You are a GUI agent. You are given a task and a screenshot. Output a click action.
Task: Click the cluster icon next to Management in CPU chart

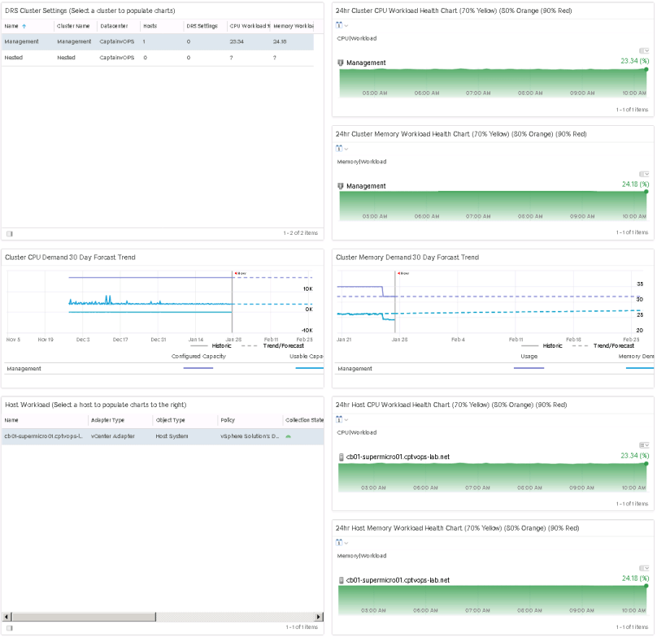point(342,63)
